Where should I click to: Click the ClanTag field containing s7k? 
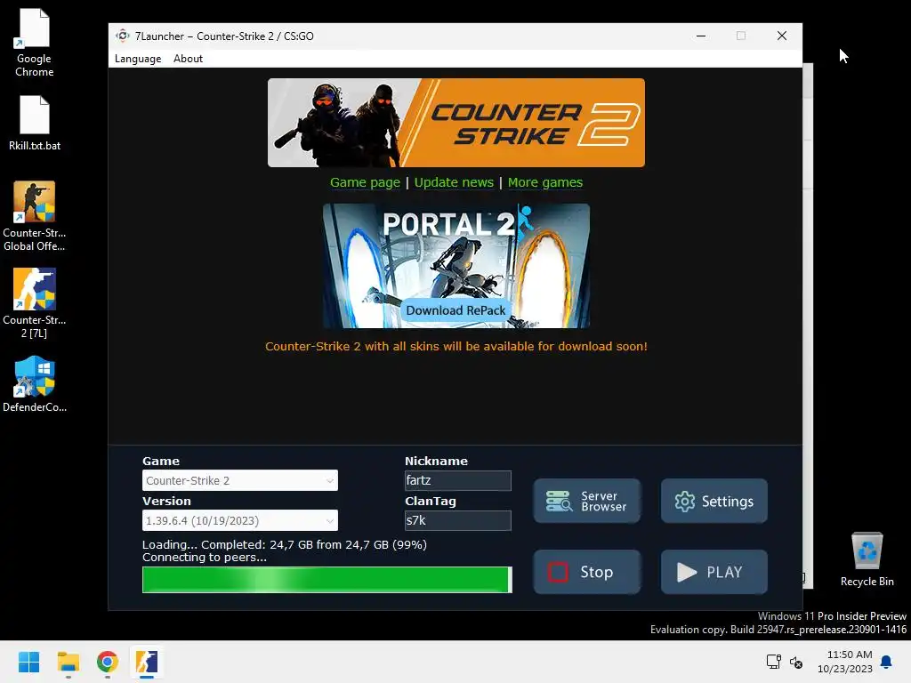click(458, 520)
